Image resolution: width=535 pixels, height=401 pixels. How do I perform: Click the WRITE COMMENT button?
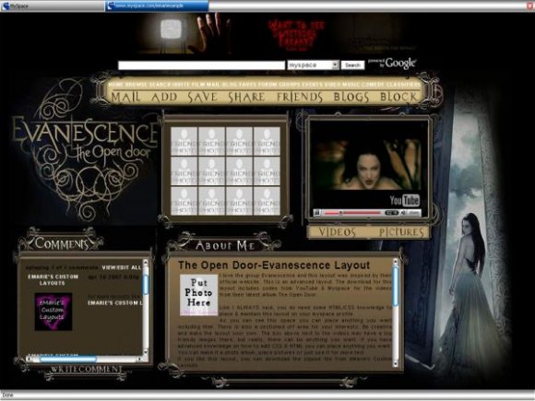(x=87, y=370)
